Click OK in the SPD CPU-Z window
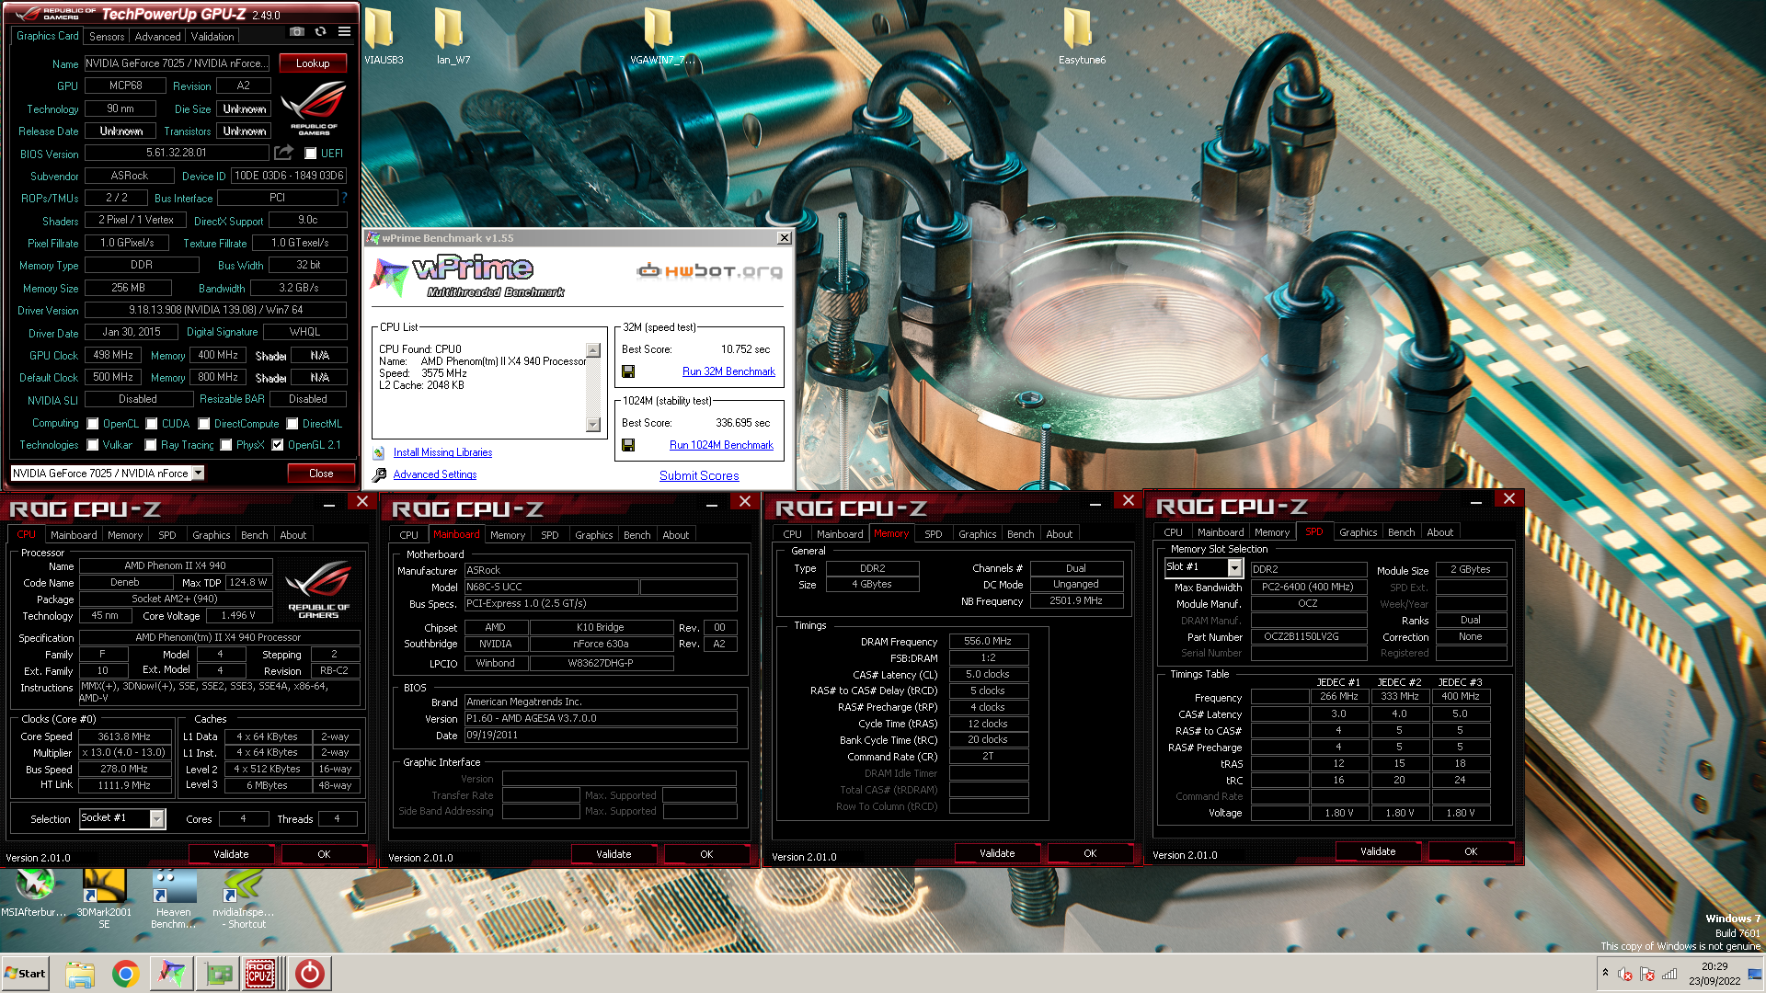 (1471, 851)
